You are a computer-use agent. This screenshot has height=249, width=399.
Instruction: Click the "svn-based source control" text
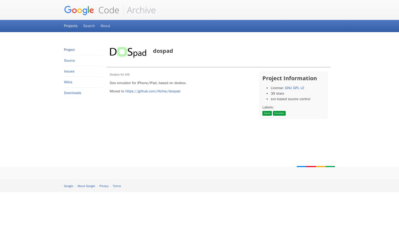click(290, 99)
